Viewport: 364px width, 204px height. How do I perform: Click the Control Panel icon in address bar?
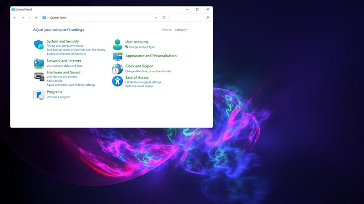pos(44,18)
